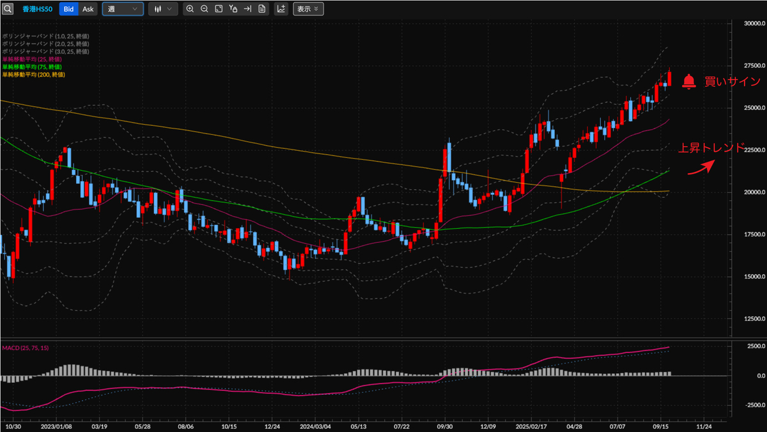
Task: Click the 09/30 date on time axis
Action: pos(445,426)
